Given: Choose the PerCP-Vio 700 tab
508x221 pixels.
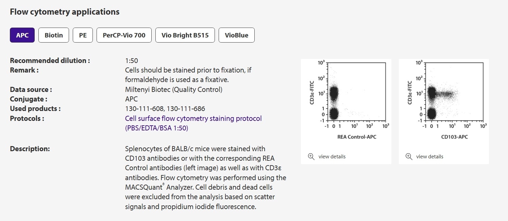Looking at the screenshot, I should 124,35.
